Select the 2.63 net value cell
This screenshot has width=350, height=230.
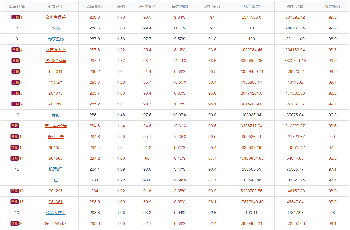click(x=121, y=28)
